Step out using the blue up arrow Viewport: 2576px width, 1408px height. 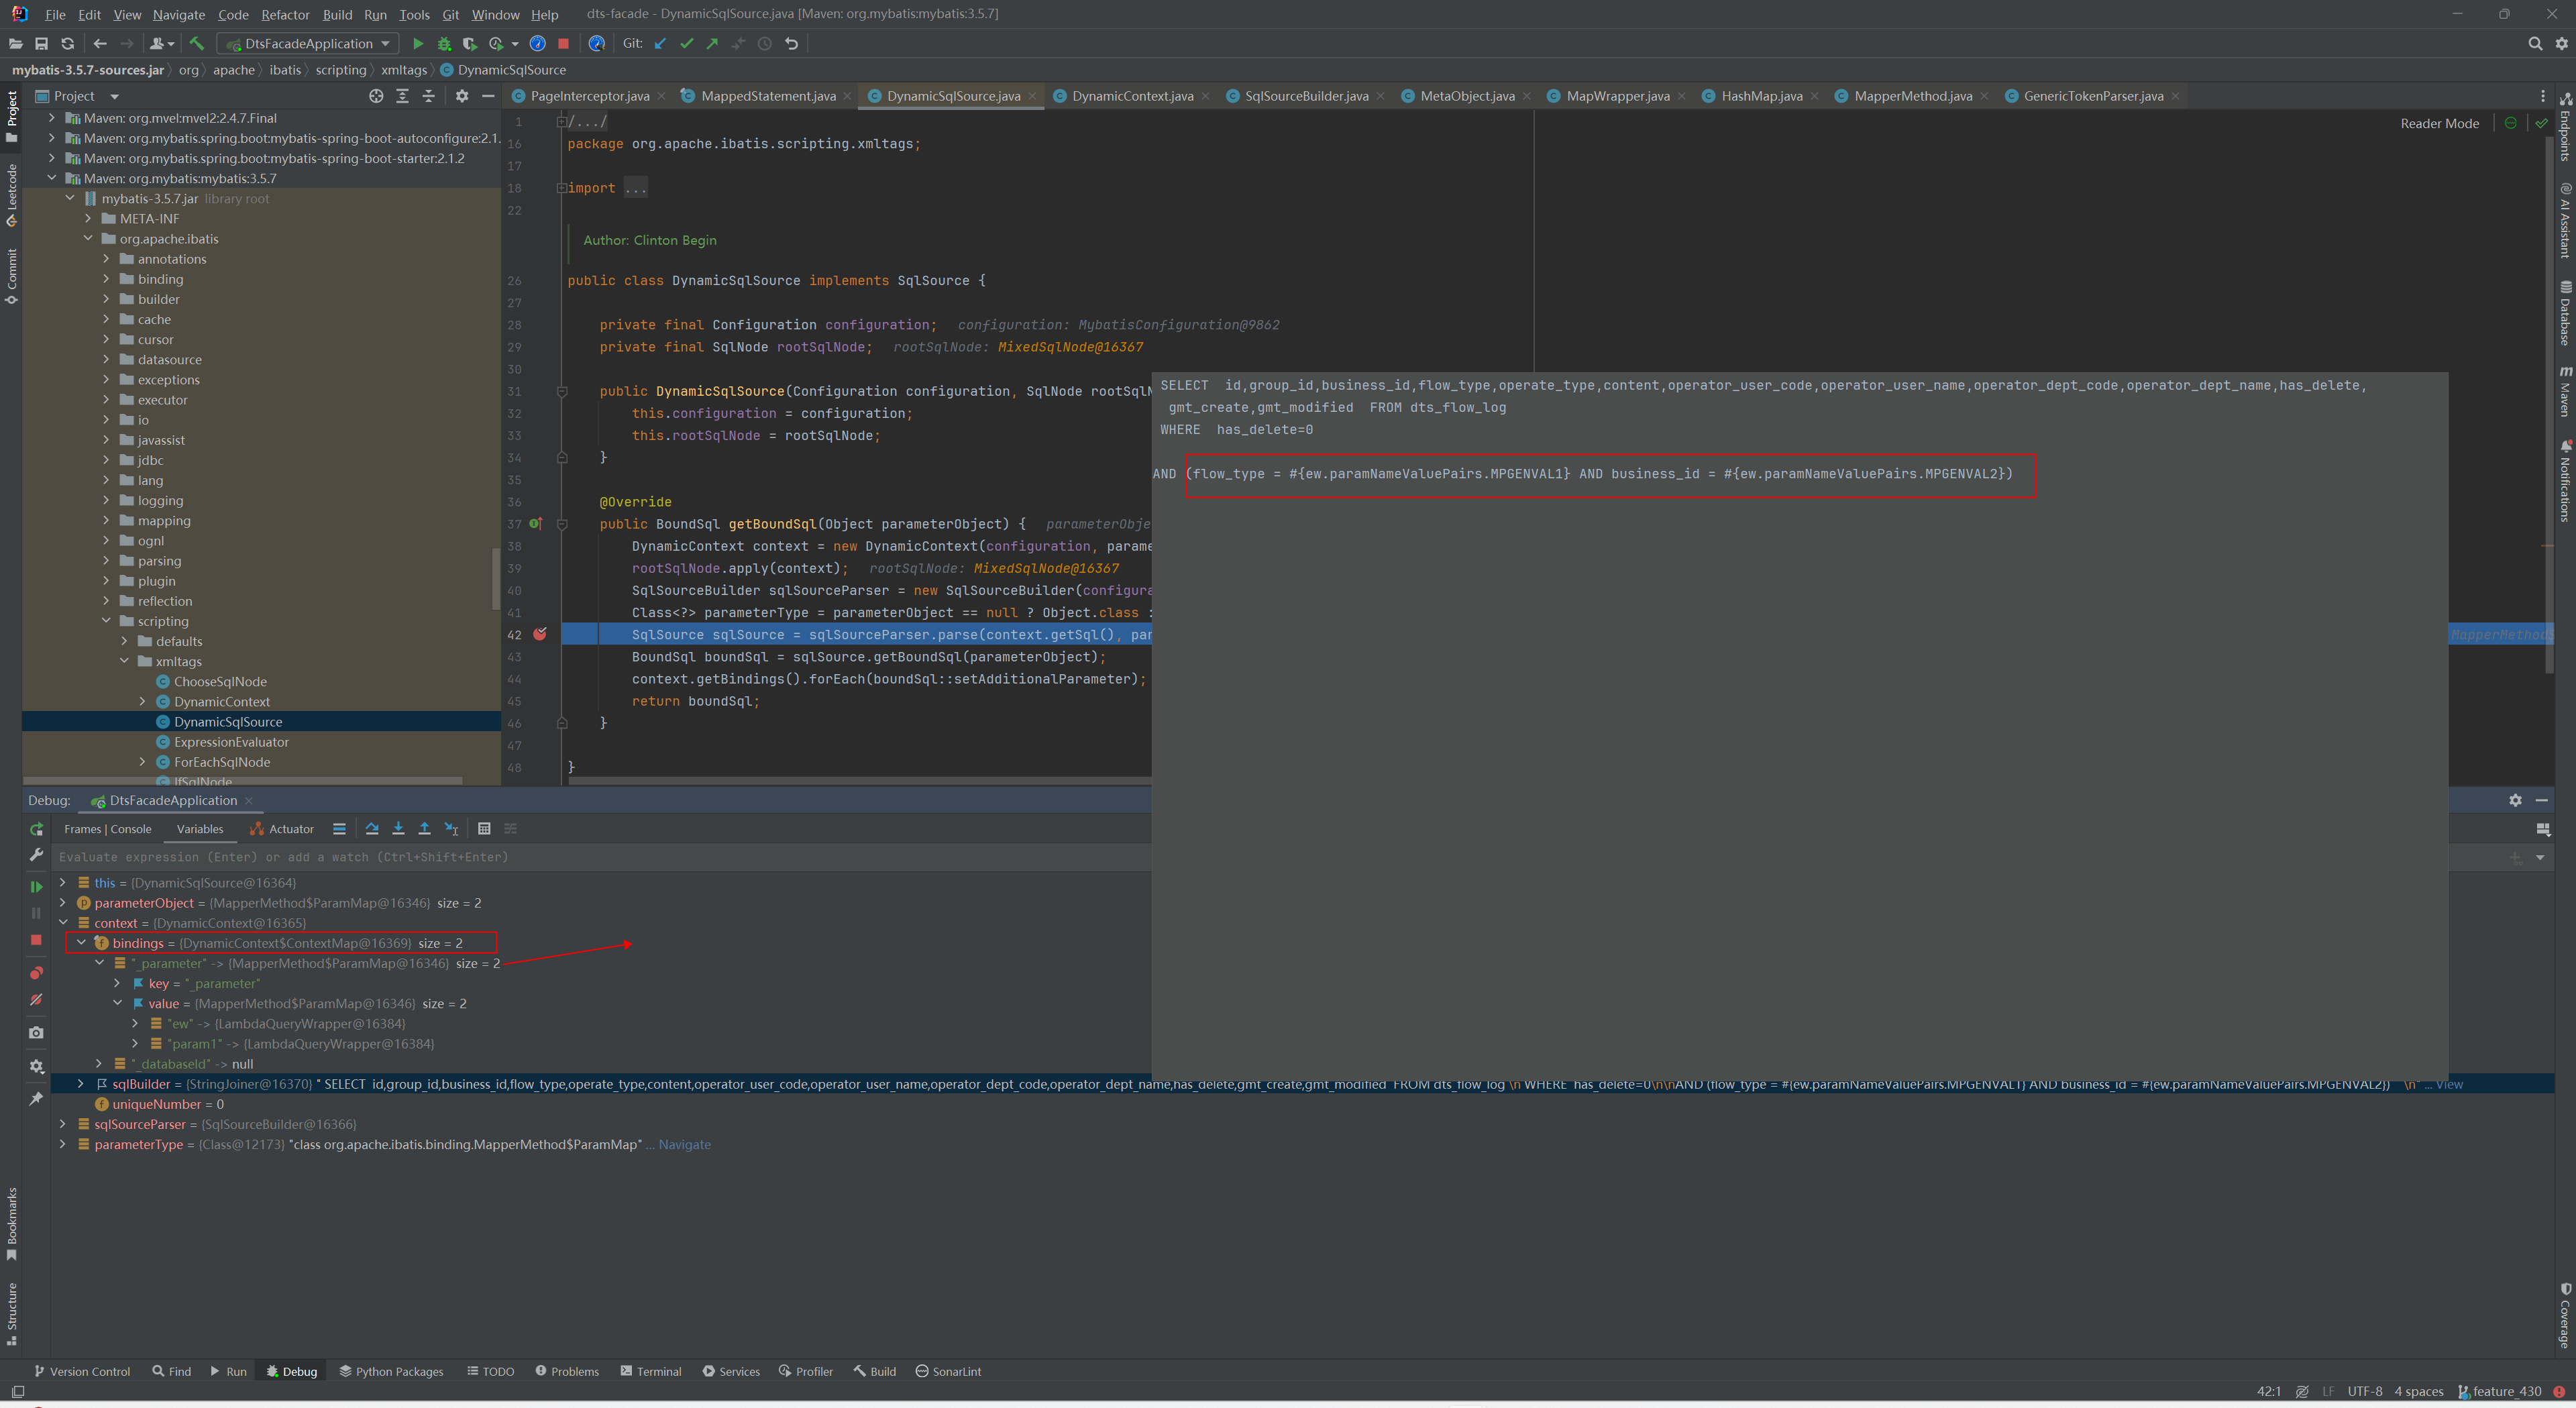424,829
